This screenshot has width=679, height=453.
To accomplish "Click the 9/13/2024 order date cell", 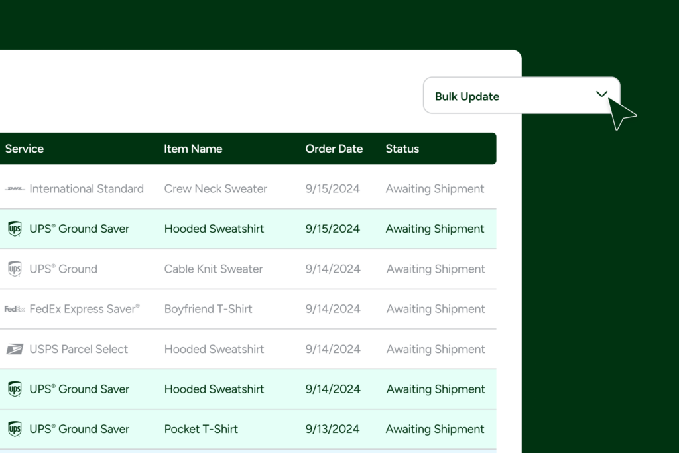I will [333, 429].
